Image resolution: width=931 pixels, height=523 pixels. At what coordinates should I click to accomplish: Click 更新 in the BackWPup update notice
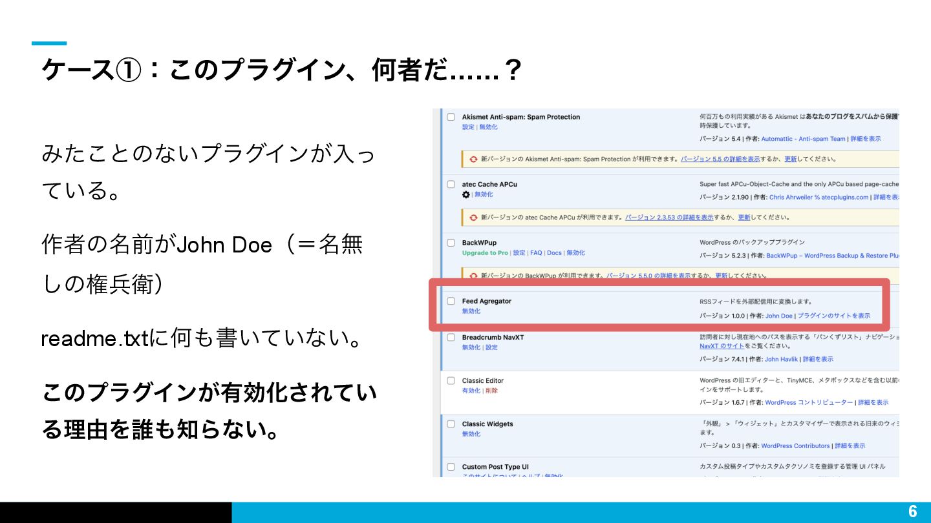click(x=722, y=276)
